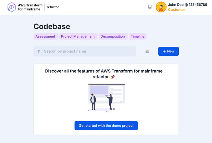212x143 pixels.
Task: Click the John Doe user avatar
Action: (161, 7)
